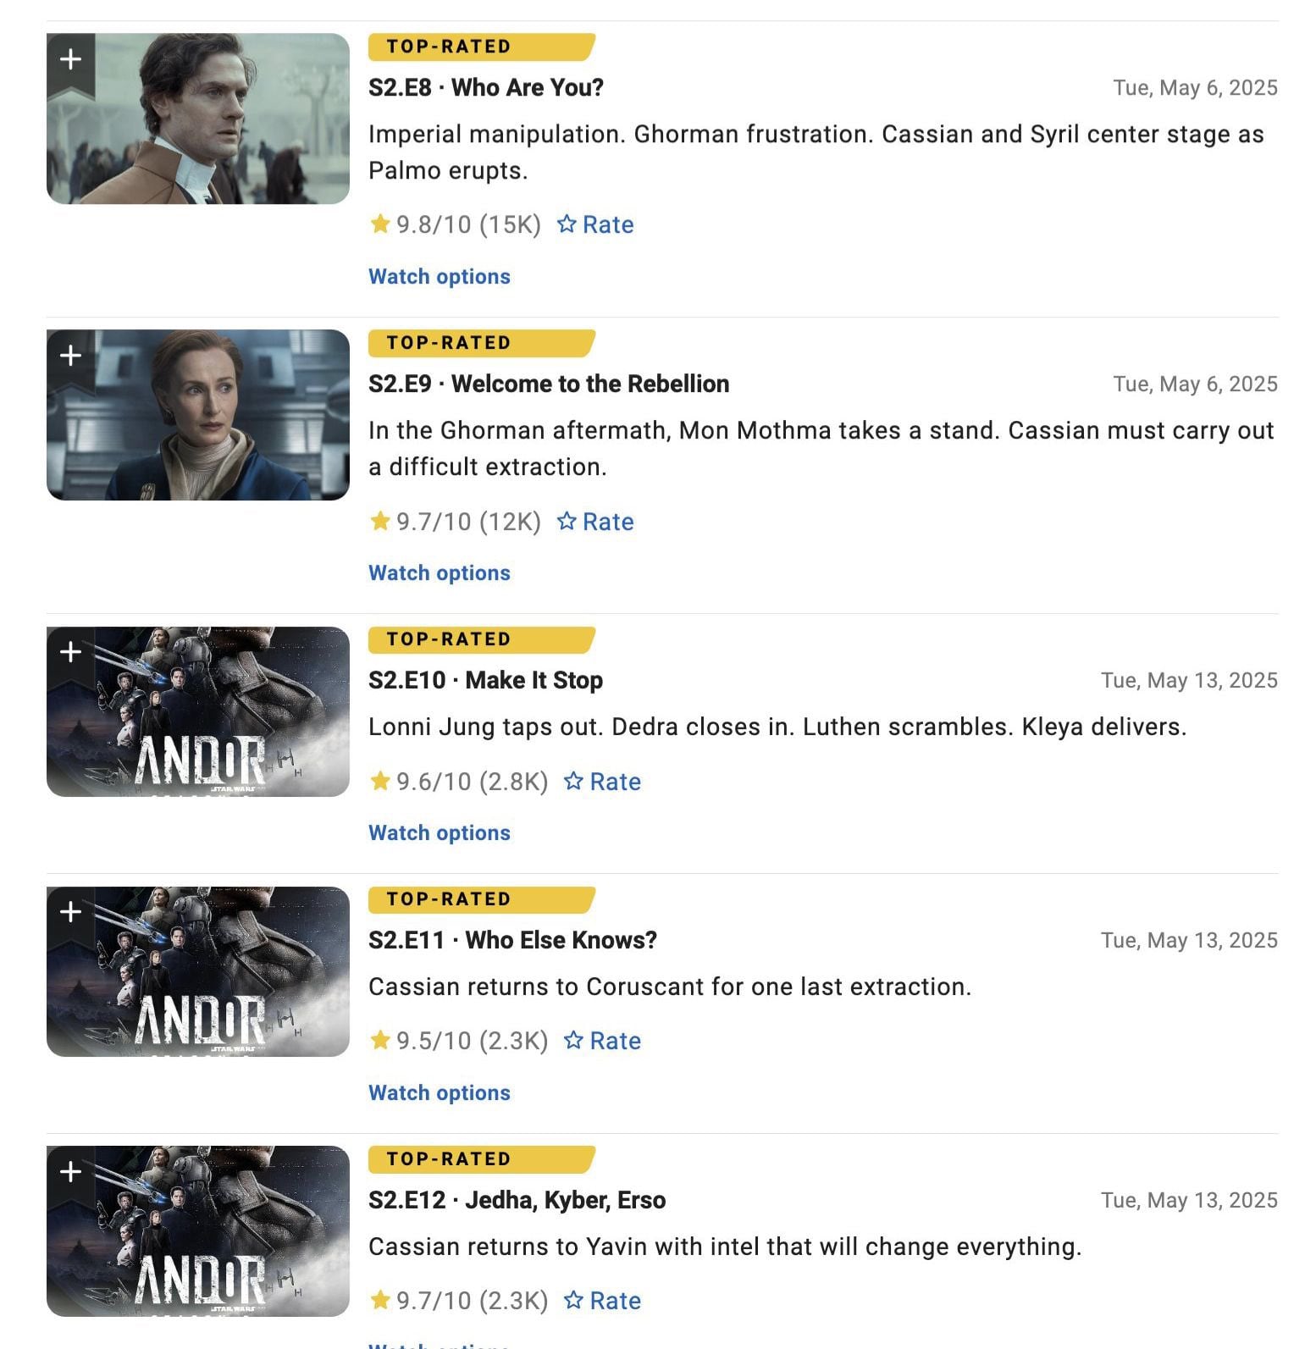This screenshot has height=1349, width=1316.
Task: Open Watch options for 'Who Else Knows?'
Action: click(x=440, y=1093)
